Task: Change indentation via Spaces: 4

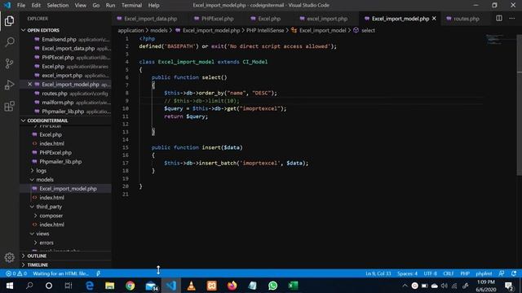Action: tap(407, 273)
